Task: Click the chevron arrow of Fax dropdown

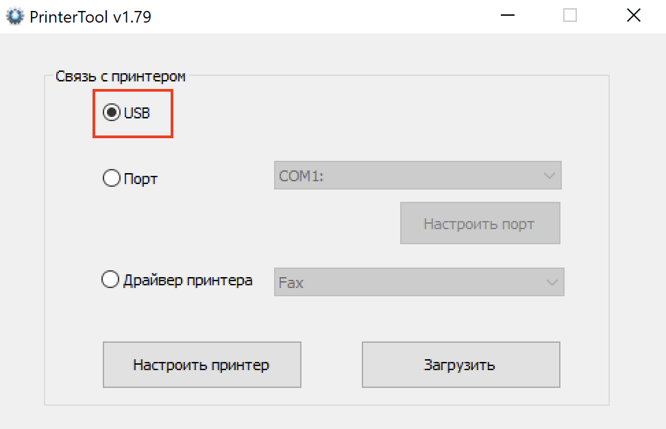Action: (x=551, y=282)
